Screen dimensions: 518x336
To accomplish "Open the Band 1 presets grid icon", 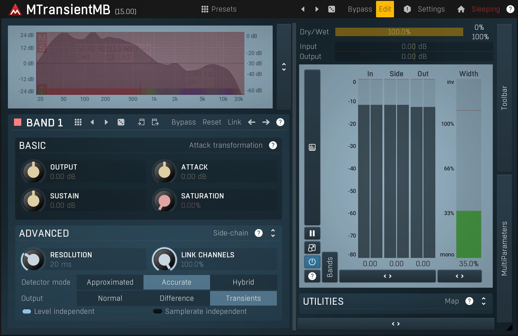I will [78, 122].
